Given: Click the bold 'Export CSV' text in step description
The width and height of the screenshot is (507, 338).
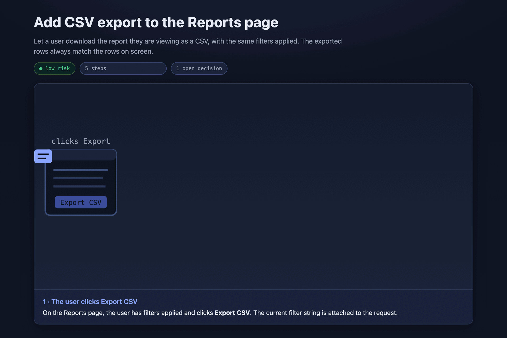Looking at the screenshot, I should pyautogui.click(x=232, y=313).
